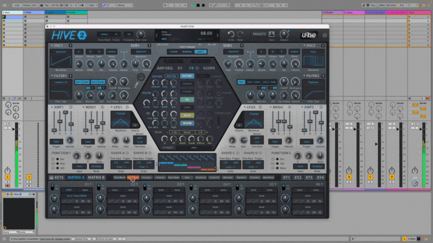Image resolution: width=433 pixels, height=243 pixels.
Task: Click Ableton play button
Action: [x=193, y=5]
